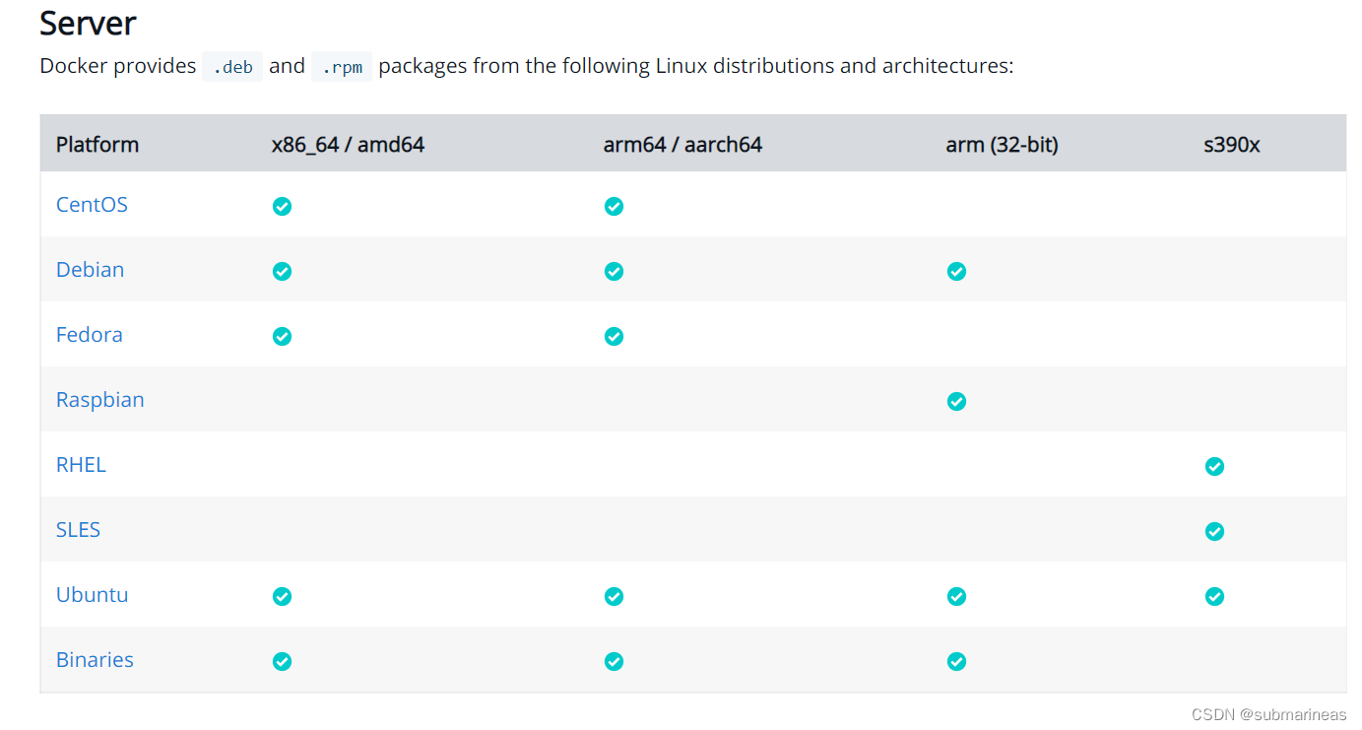Open the Binaries platform link
Screen dimensions: 1362x730
[x=95, y=660]
